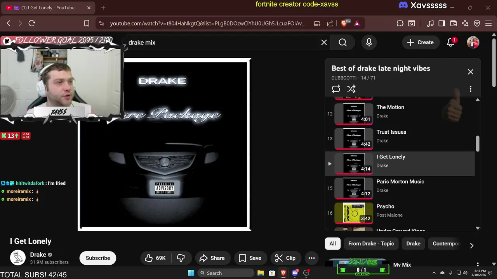Share the video
The width and height of the screenshot is (497, 279).
pos(212,258)
